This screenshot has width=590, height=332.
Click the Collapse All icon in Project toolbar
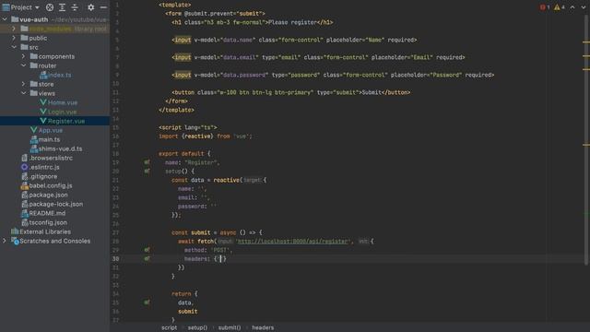coord(75,7)
